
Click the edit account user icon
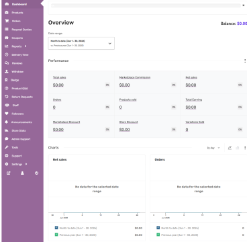point(22,173)
